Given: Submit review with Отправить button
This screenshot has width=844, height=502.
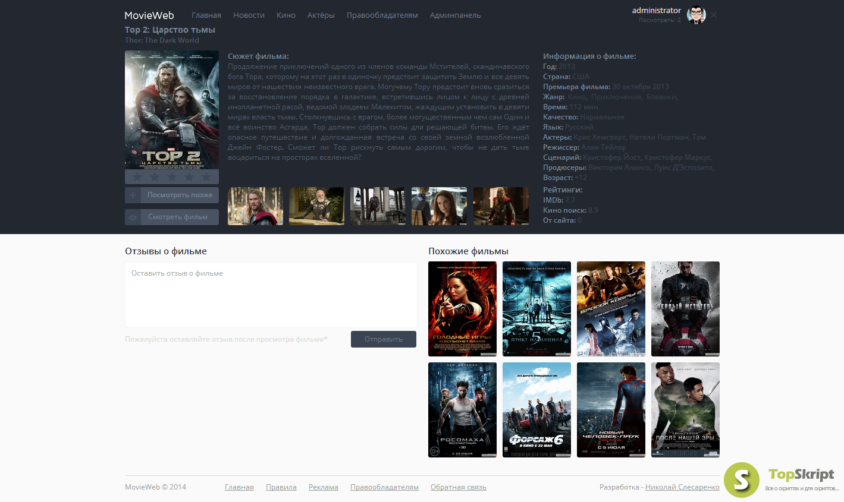Looking at the screenshot, I should coord(384,339).
